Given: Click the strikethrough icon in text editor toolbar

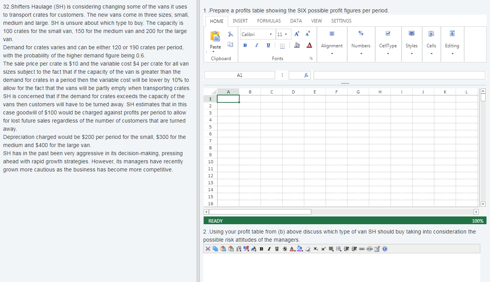Looking at the screenshot, I should (284, 249).
